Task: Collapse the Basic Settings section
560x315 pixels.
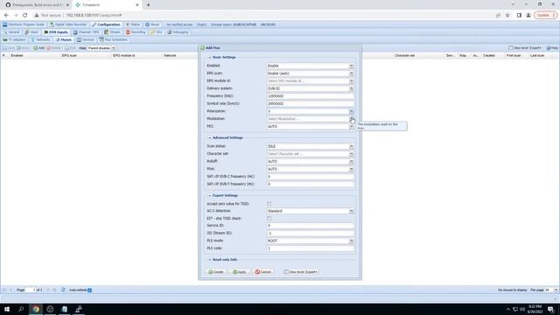Action: [210, 57]
